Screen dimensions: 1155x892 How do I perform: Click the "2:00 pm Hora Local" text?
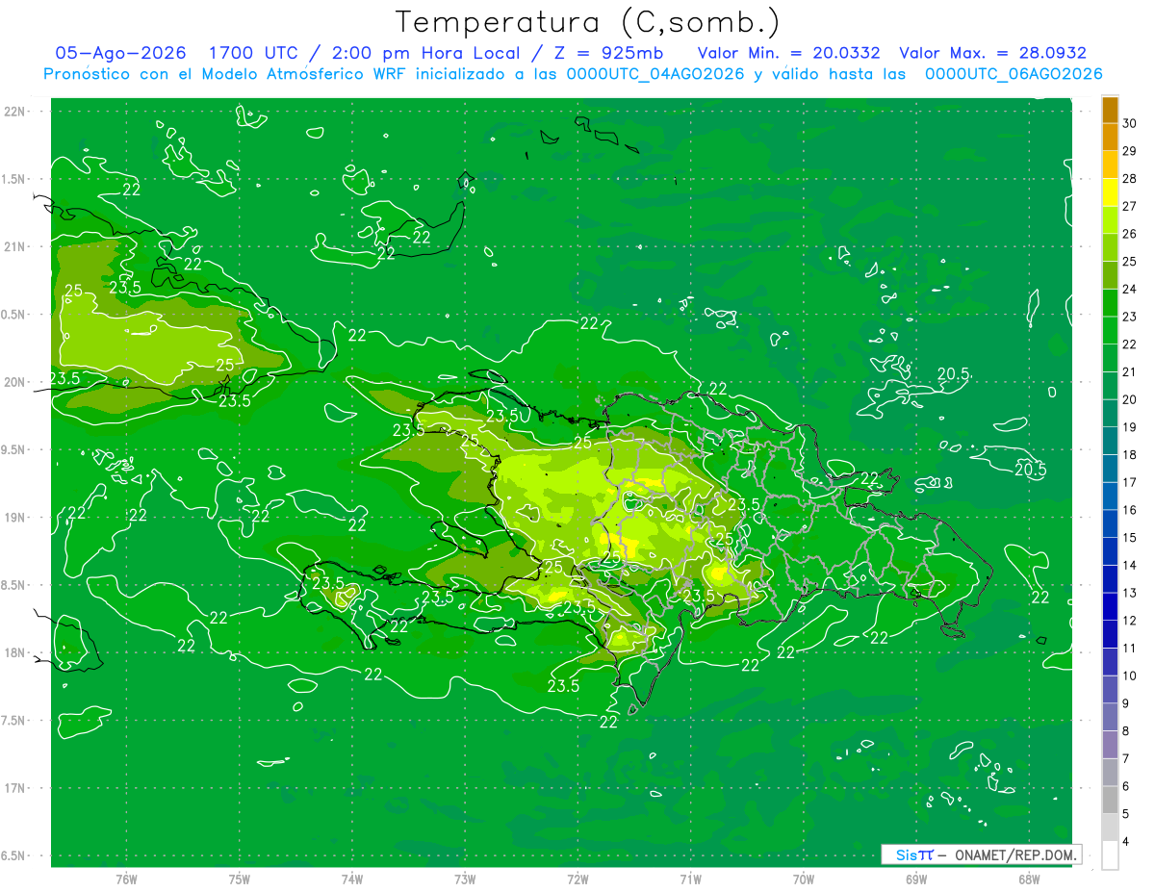(x=427, y=53)
